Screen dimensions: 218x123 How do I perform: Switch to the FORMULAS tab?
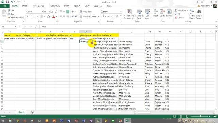55,6
